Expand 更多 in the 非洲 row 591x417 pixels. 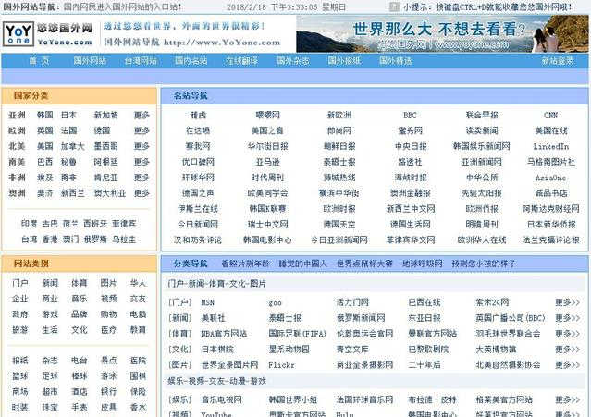[x=142, y=178]
